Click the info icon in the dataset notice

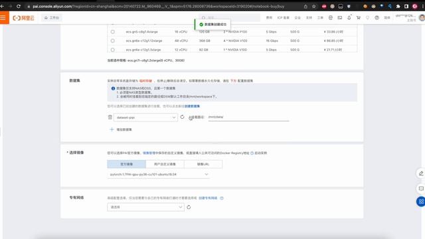pyautogui.click(x=113, y=88)
